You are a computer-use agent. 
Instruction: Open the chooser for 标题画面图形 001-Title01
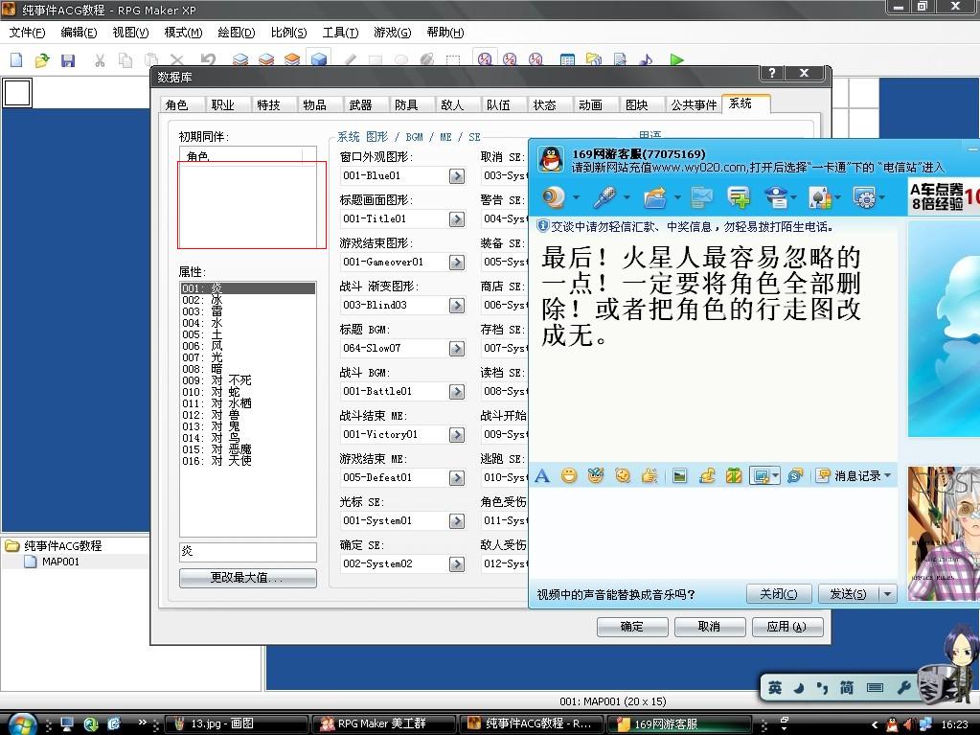(457, 219)
